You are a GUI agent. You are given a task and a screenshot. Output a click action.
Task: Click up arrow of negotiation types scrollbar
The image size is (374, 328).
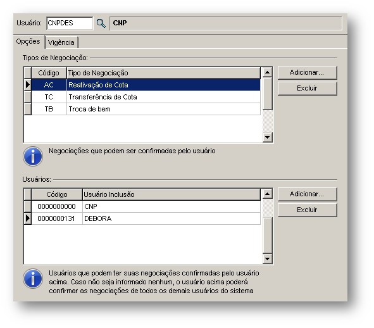tap(268, 72)
